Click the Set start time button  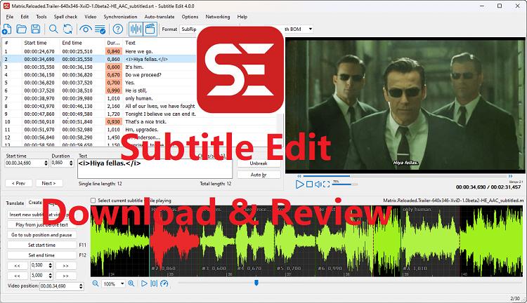[41, 245]
